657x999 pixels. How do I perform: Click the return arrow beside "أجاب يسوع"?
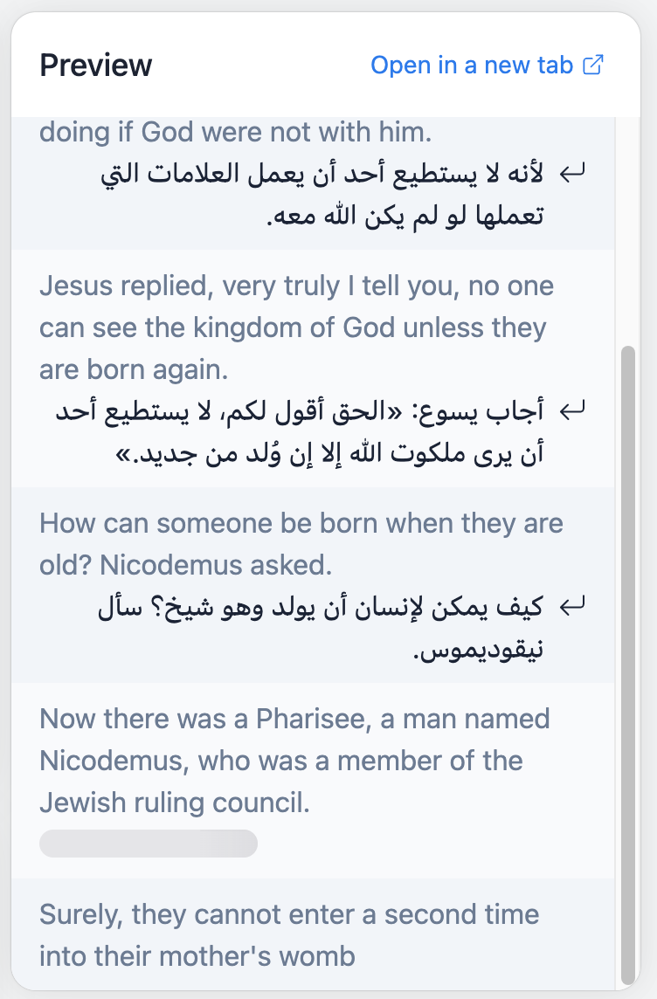572,409
